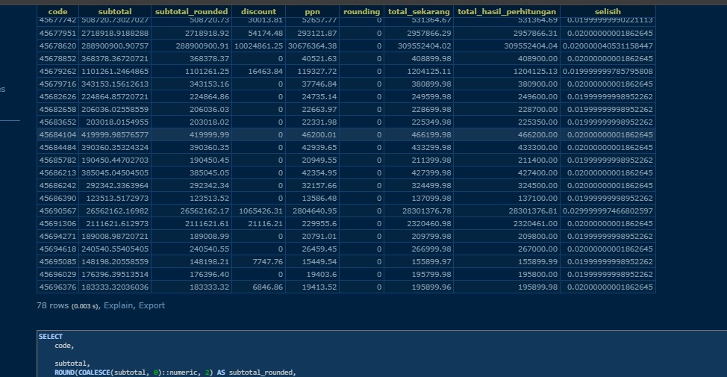Select code cell 45691306
This screenshot has width=727, height=377.
pos(57,223)
